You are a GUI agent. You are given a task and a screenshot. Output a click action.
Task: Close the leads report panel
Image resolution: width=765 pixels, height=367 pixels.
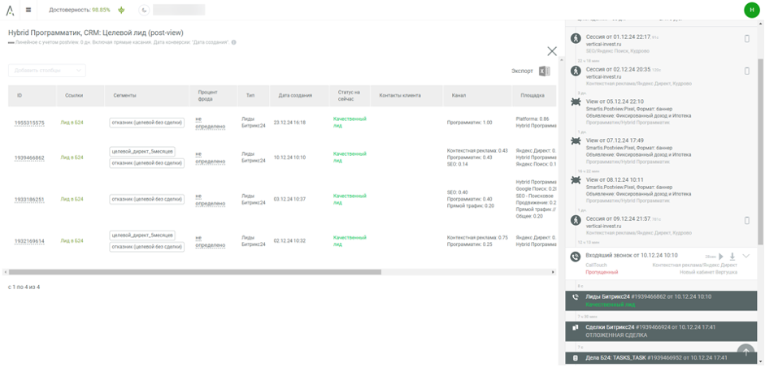pos(552,51)
